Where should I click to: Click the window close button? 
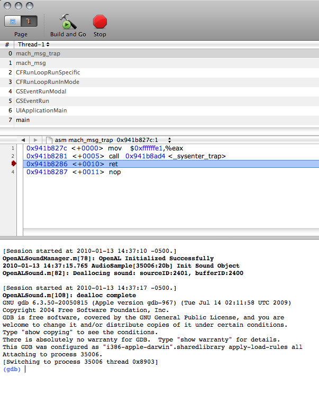[7, 6]
